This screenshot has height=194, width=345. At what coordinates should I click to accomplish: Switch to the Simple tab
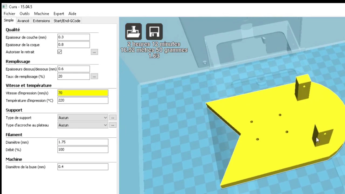(x=9, y=20)
